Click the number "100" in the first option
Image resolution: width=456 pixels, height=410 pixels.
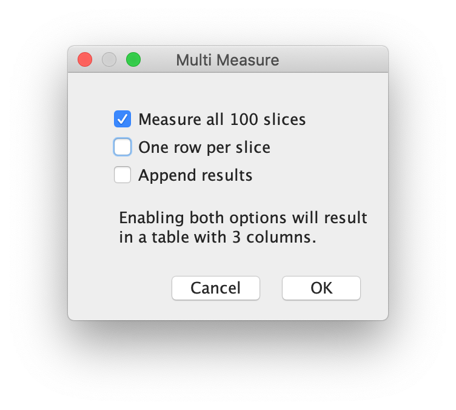pos(243,119)
